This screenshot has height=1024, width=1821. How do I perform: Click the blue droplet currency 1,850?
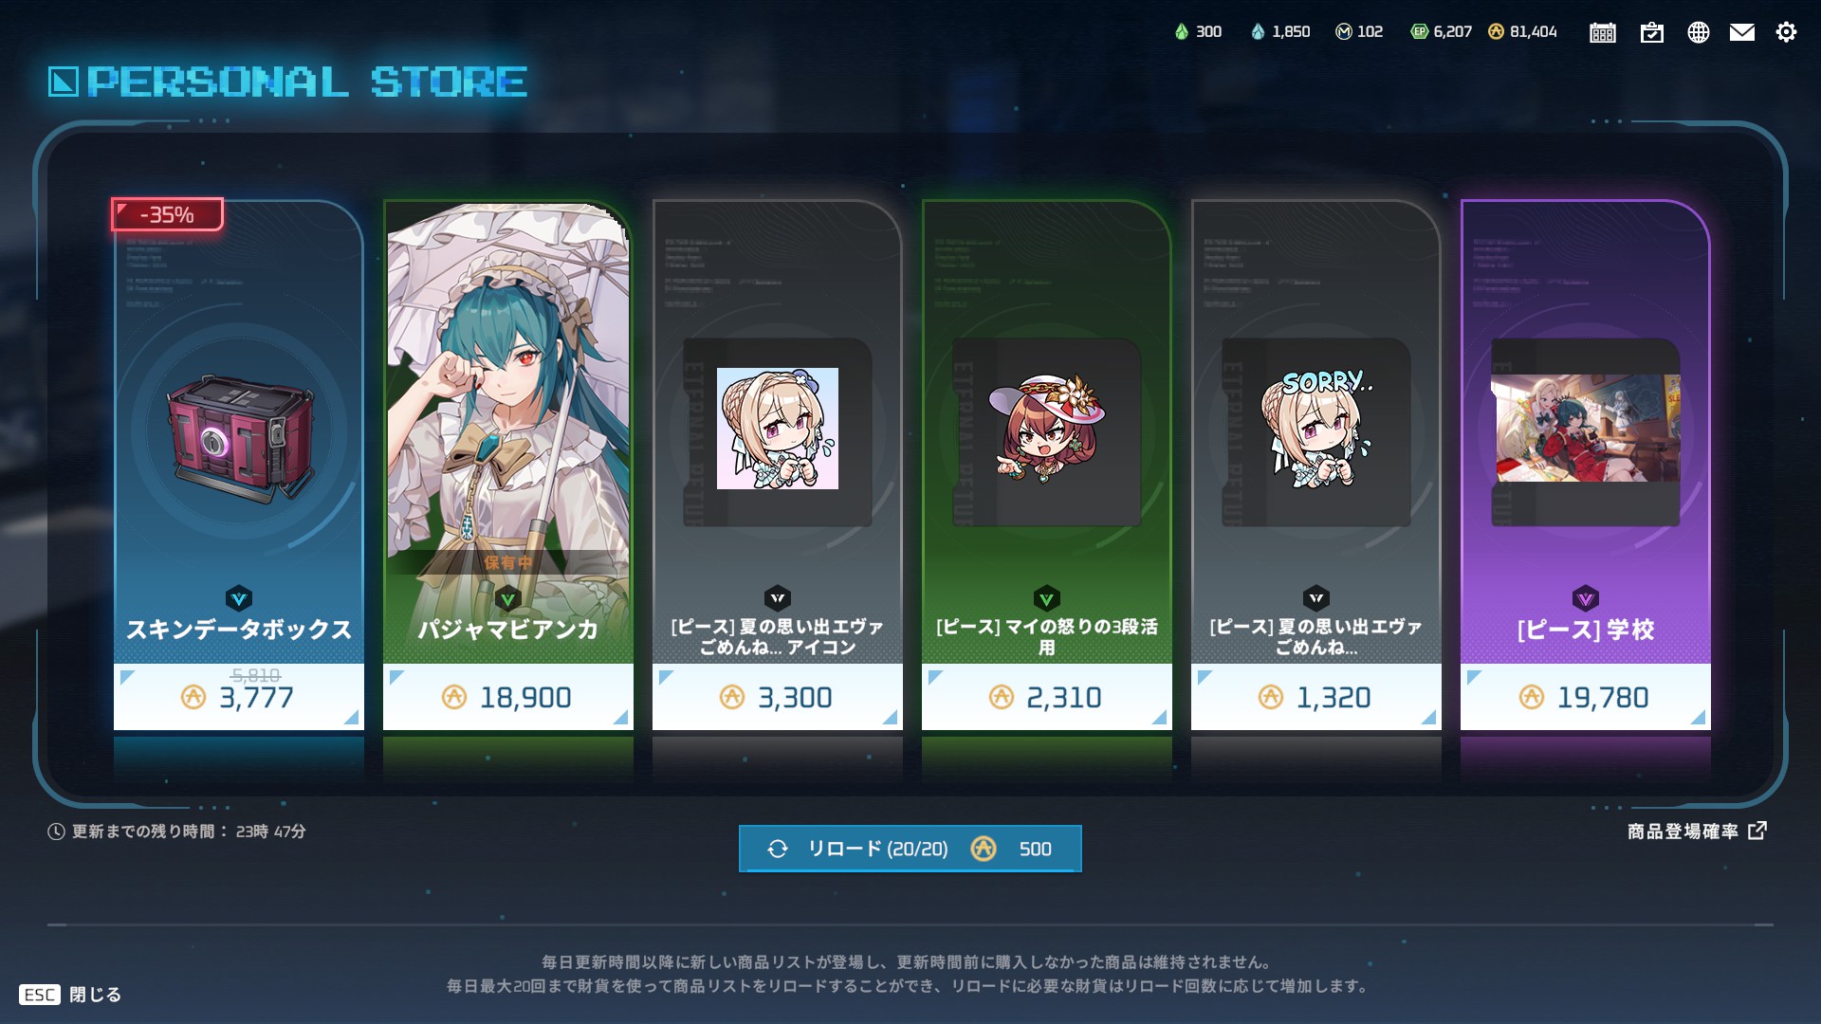pyautogui.click(x=1280, y=31)
